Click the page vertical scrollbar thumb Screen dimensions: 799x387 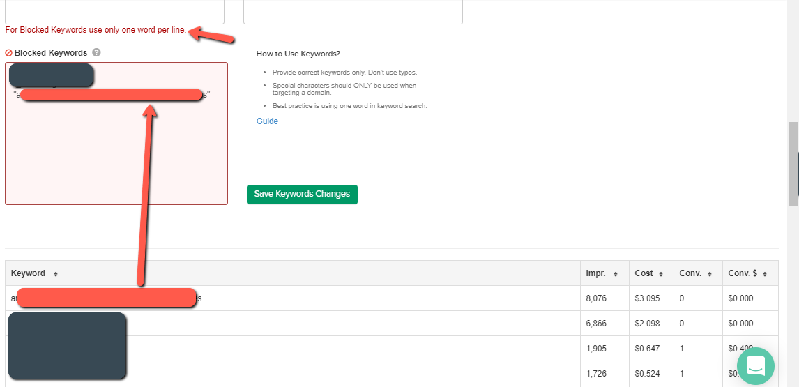(793, 164)
